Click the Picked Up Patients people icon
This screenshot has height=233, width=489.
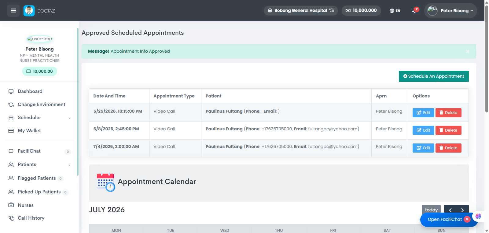click(11, 192)
